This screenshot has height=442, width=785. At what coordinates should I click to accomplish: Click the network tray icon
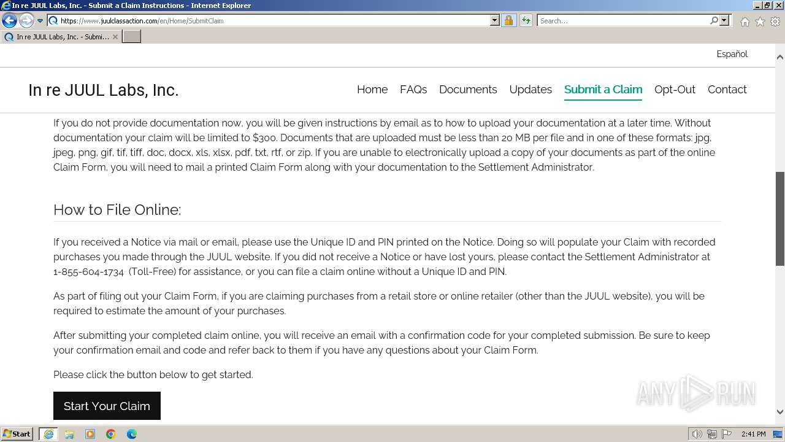pyautogui.click(x=712, y=434)
